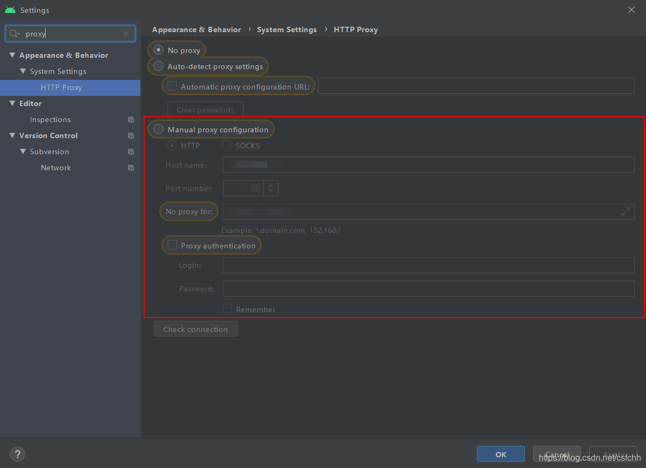Click the Check connection button
This screenshot has width=646, height=468.
point(196,329)
